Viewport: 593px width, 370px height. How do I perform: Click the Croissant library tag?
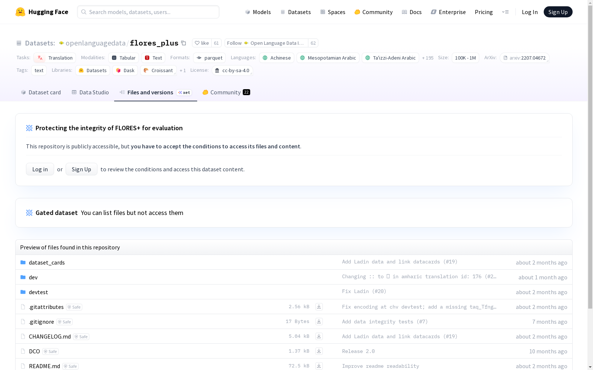[x=158, y=70]
